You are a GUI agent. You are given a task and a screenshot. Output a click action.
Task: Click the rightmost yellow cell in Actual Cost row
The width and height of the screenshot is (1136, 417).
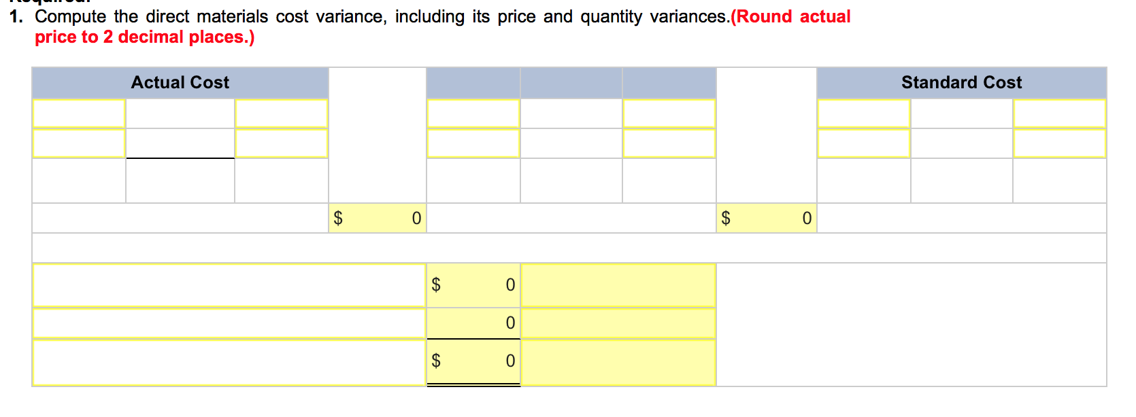click(x=280, y=113)
